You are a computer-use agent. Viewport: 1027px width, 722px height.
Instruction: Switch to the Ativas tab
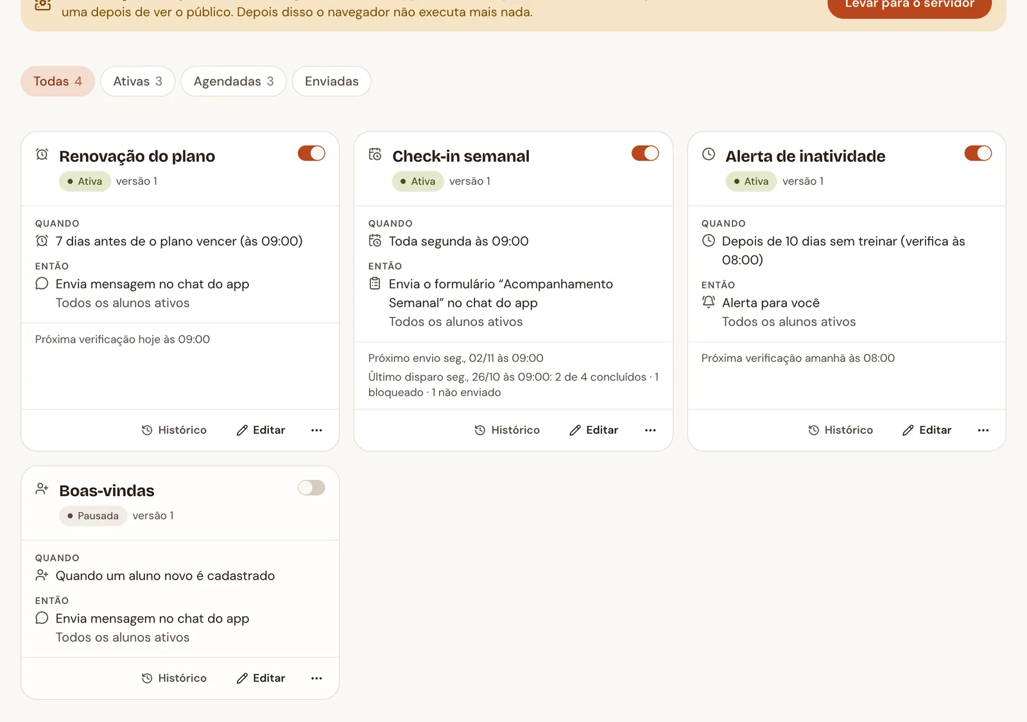click(137, 82)
